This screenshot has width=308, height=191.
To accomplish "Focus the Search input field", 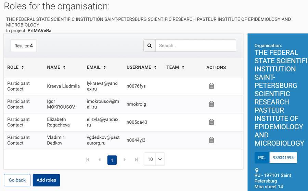I will (x=196, y=46).
